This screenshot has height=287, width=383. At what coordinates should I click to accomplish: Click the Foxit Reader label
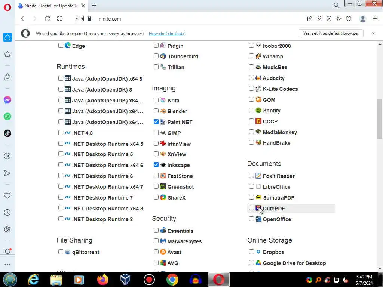point(279,176)
